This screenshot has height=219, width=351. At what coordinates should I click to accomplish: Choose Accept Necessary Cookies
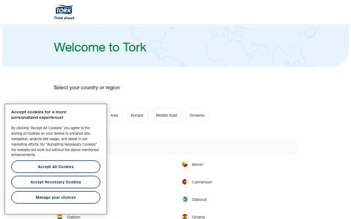coord(56,182)
